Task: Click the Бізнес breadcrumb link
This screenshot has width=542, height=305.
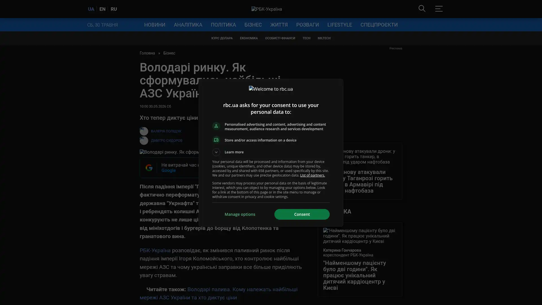Action: point(169,53)
